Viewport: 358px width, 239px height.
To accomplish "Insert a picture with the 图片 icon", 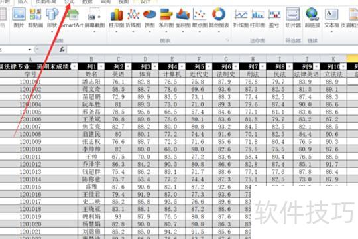I will click(19, 18).
